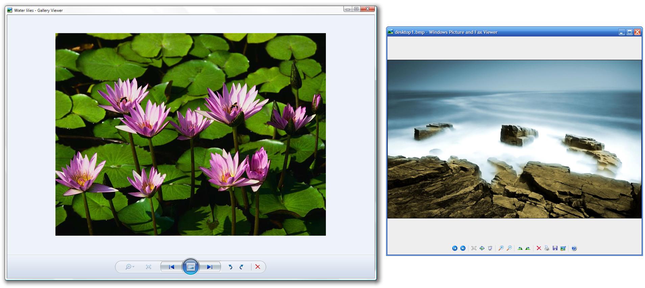Rotate Water lilies image counterclockwise

(x=231, y=267)
